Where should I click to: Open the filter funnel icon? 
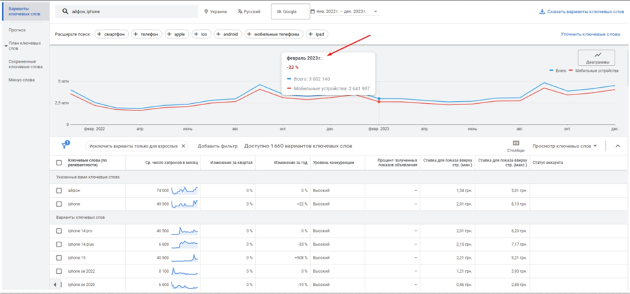click(65, 145)
